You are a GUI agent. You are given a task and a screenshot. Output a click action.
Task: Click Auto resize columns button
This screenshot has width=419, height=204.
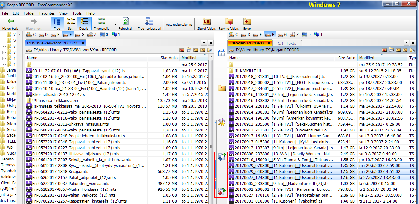[179, 25]
